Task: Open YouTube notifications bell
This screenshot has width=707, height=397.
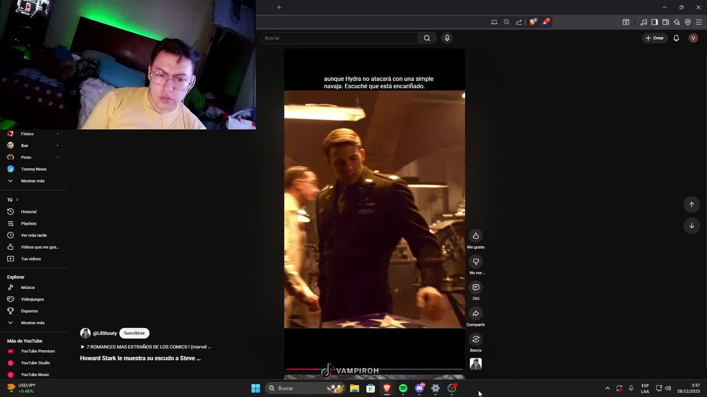Action: pyautogui.click(x=676, y=38)
